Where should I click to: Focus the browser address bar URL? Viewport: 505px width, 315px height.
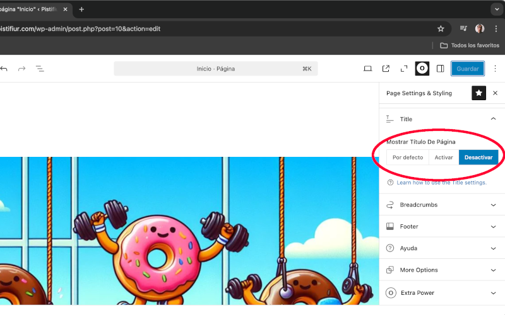coord(80,28)
